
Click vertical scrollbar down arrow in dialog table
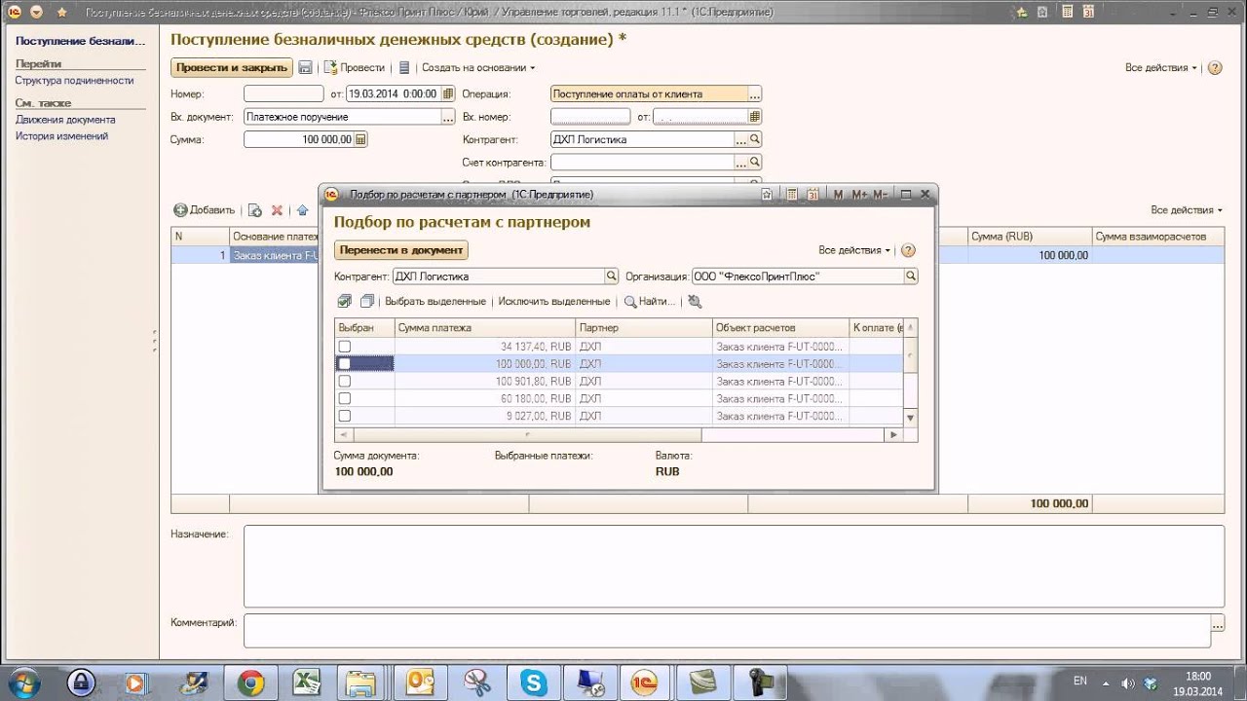click(x=911, y=418)
